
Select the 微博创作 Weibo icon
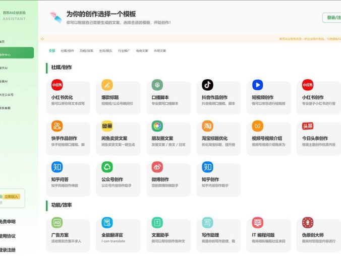click(x=157, y=167)
